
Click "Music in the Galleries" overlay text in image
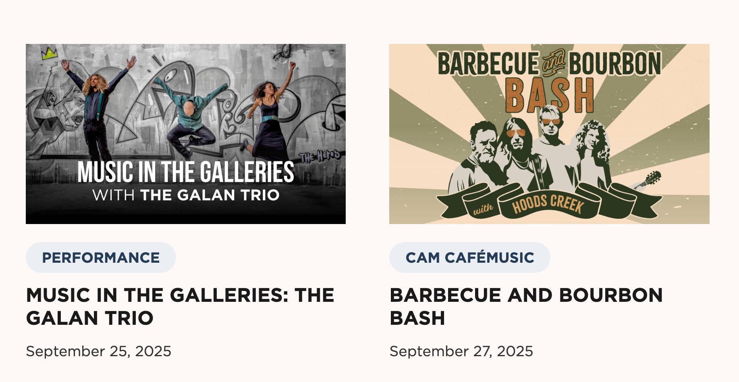coord(186,172)
